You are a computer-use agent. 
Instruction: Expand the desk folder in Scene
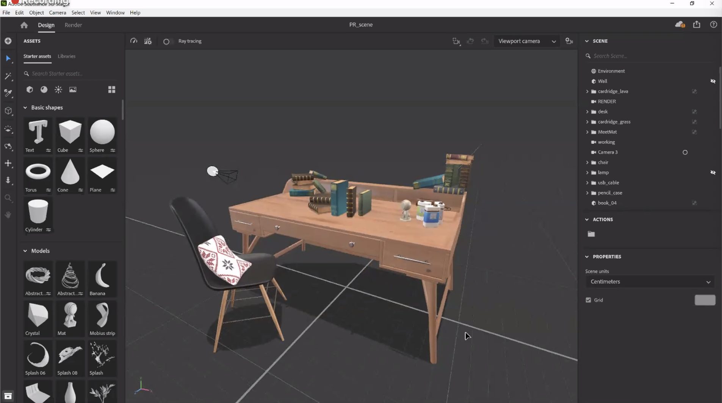coord(587,112)
